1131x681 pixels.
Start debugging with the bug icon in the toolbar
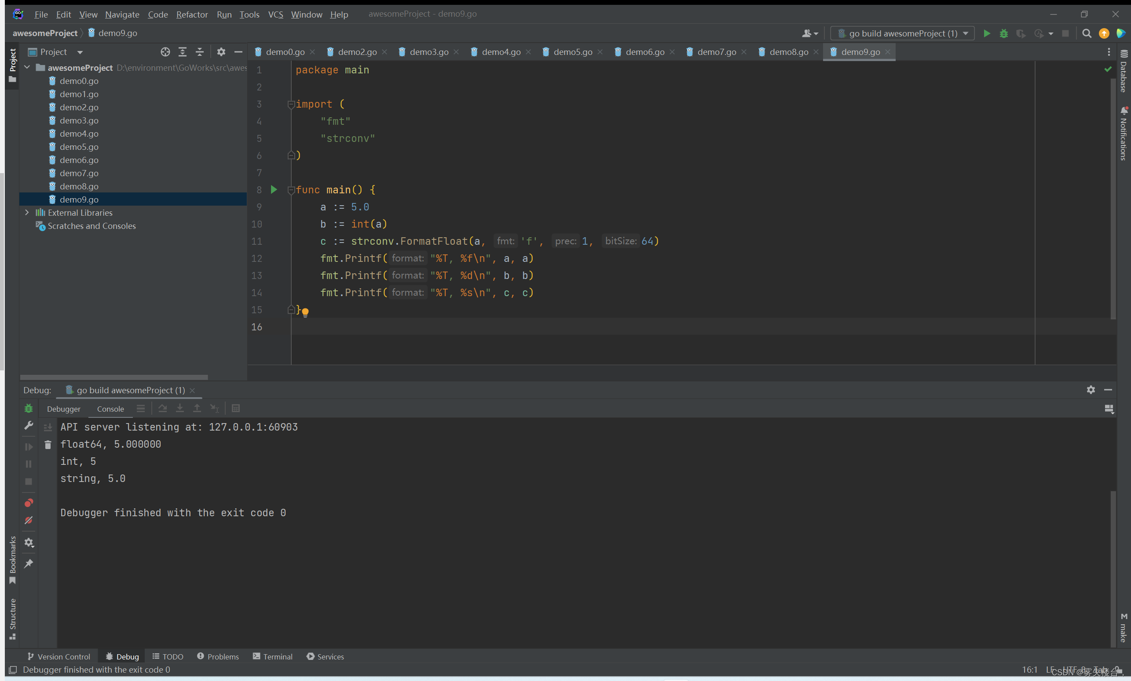click(1003, 33)
